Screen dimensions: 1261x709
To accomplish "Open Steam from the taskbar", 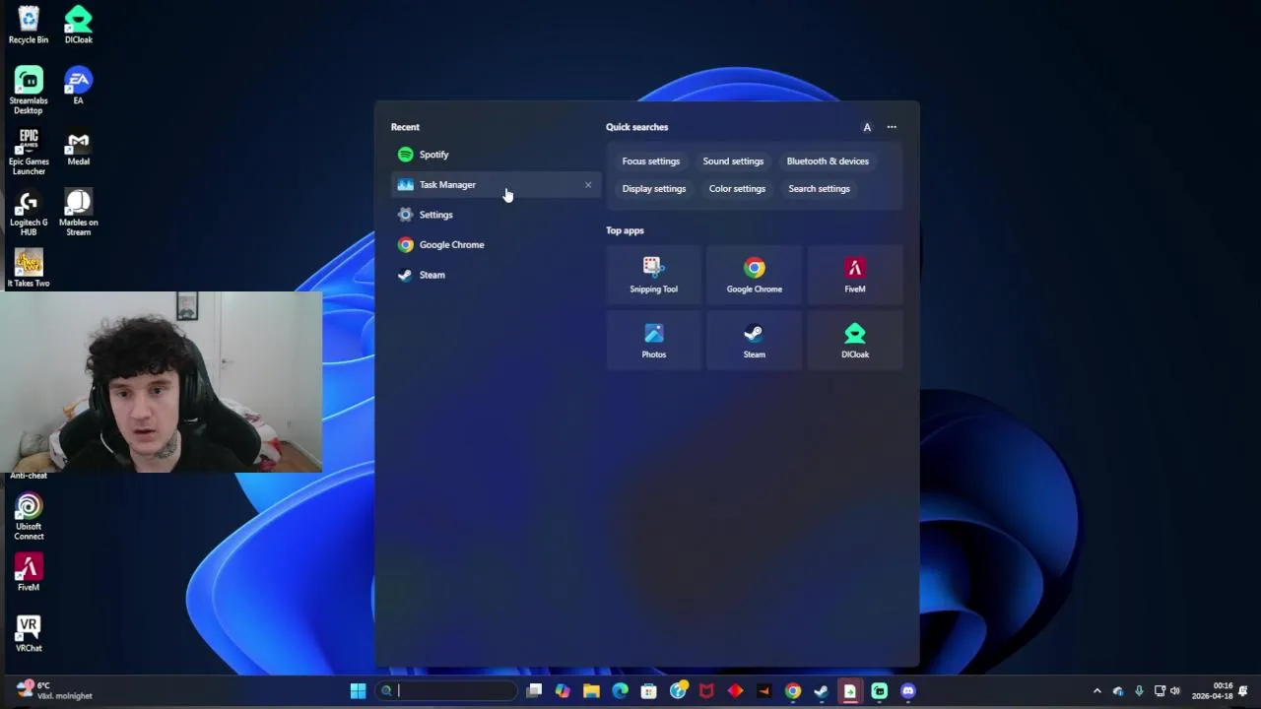I will [822, 691].
